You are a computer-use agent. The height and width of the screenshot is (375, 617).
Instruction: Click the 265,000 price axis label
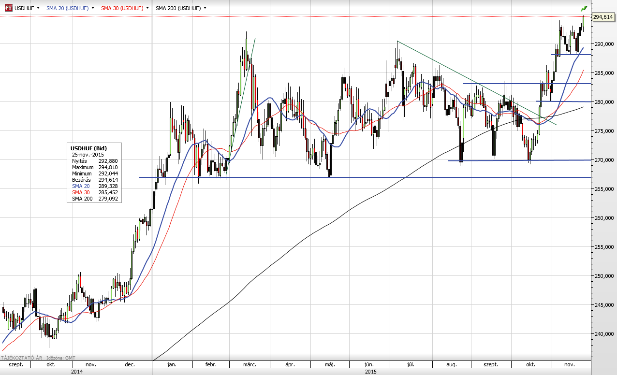(603, 189)
